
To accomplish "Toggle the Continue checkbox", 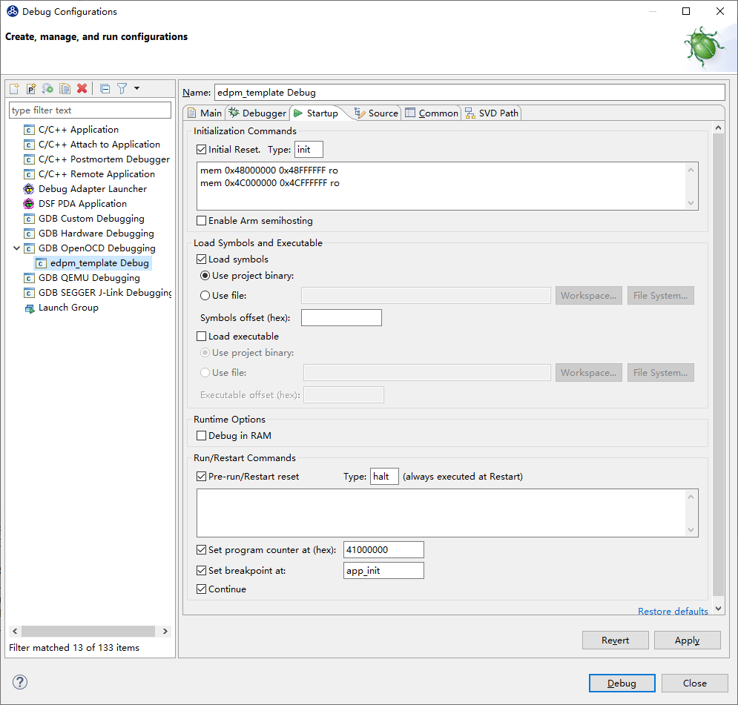I will [x=202, y=589].
